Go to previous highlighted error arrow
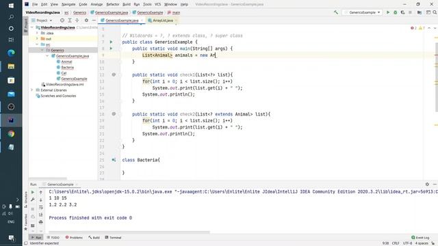The height and width of the screenshot is (246, 438). [429, 28]
